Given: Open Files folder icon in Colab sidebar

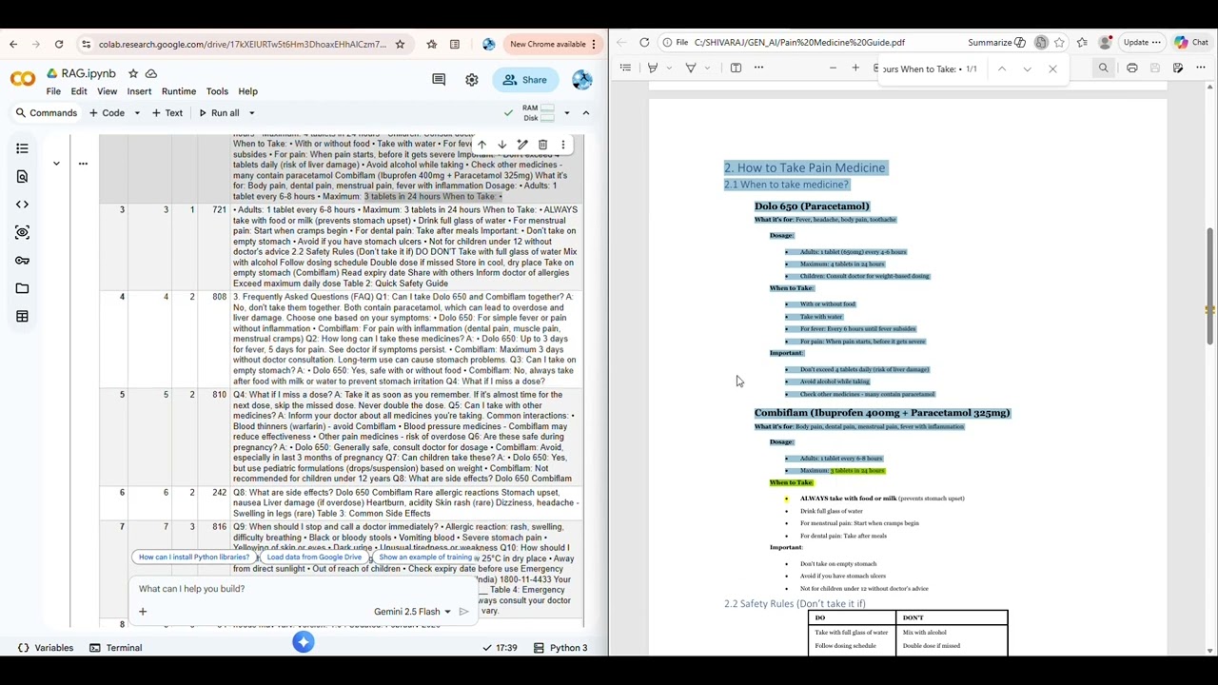Looking at the screenshot, I should click(x=22, y=288).
